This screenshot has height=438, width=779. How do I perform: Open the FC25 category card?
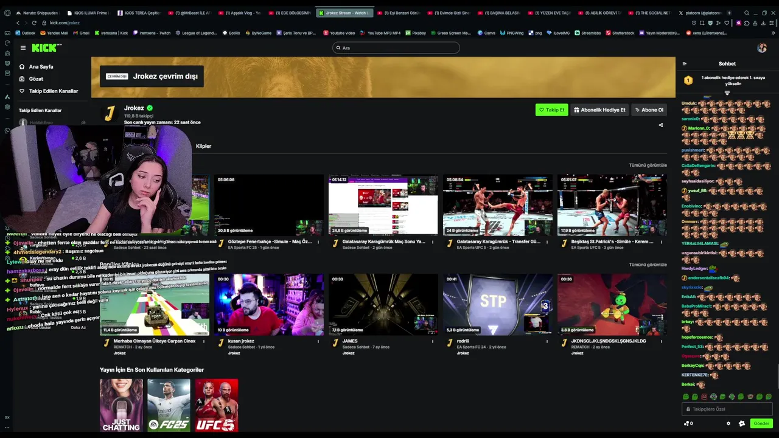169,406
